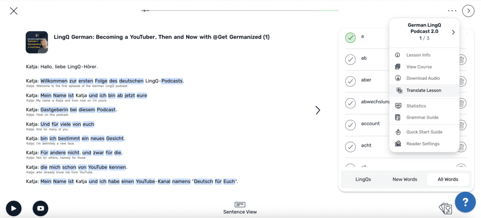This screenshot has height=218, width=481.
Task: Open the help question mark button
Action: [x=465, y=202]
